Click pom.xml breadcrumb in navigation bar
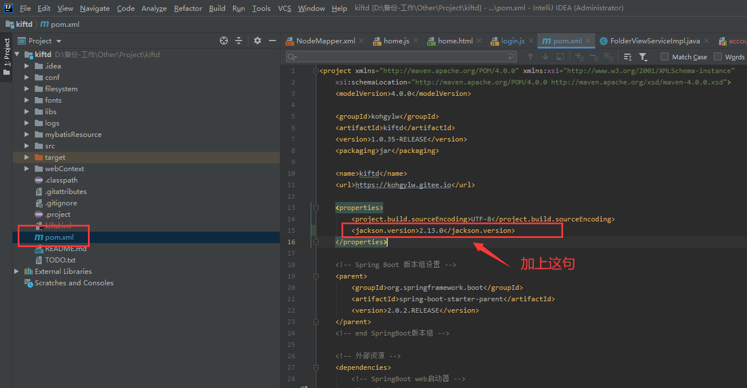 pos(60,25)
